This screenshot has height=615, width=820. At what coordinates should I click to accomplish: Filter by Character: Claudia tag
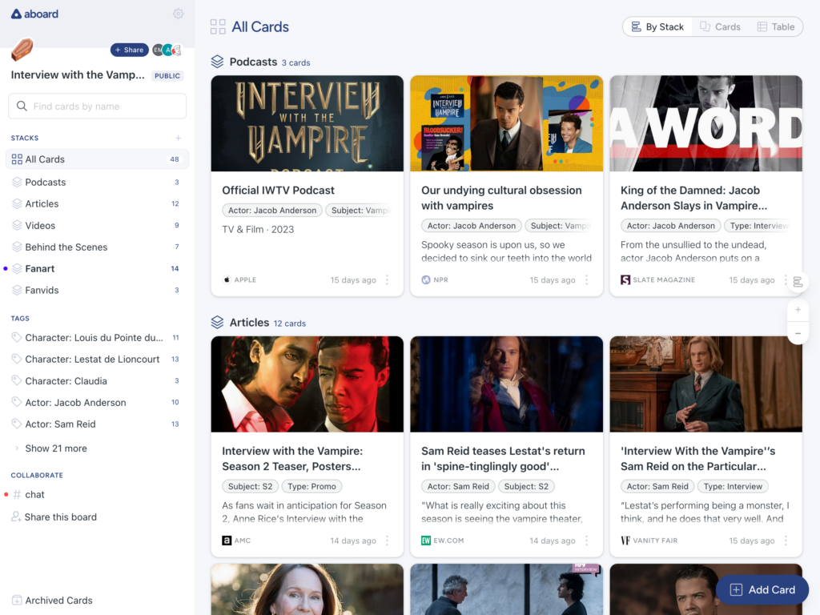[x=97, y=380]
